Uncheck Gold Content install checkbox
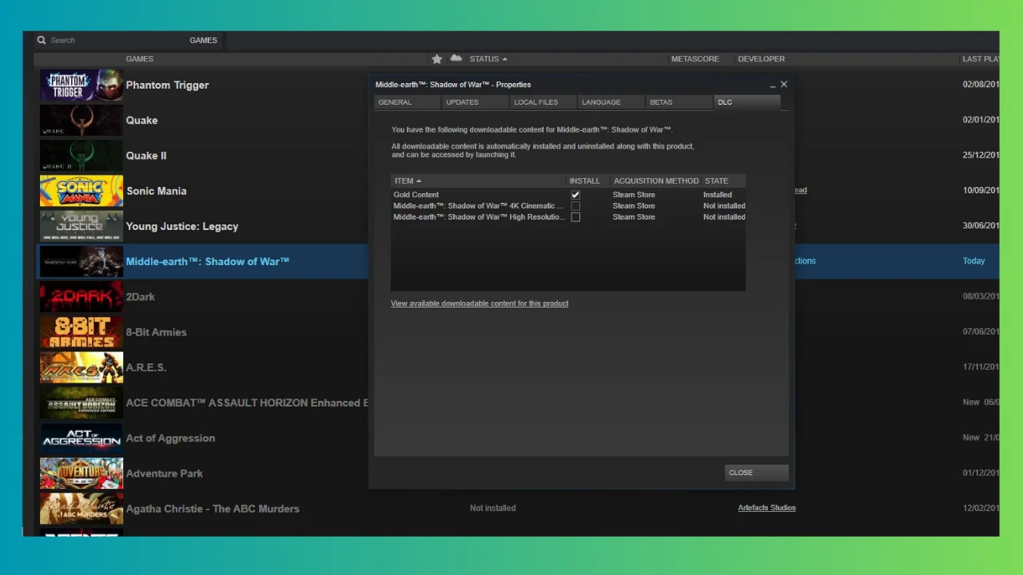Screen dimensions: 1023x575 575,195
